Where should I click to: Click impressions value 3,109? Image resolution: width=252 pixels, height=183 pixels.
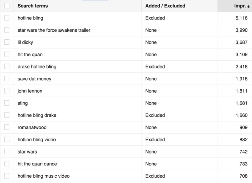241,55
